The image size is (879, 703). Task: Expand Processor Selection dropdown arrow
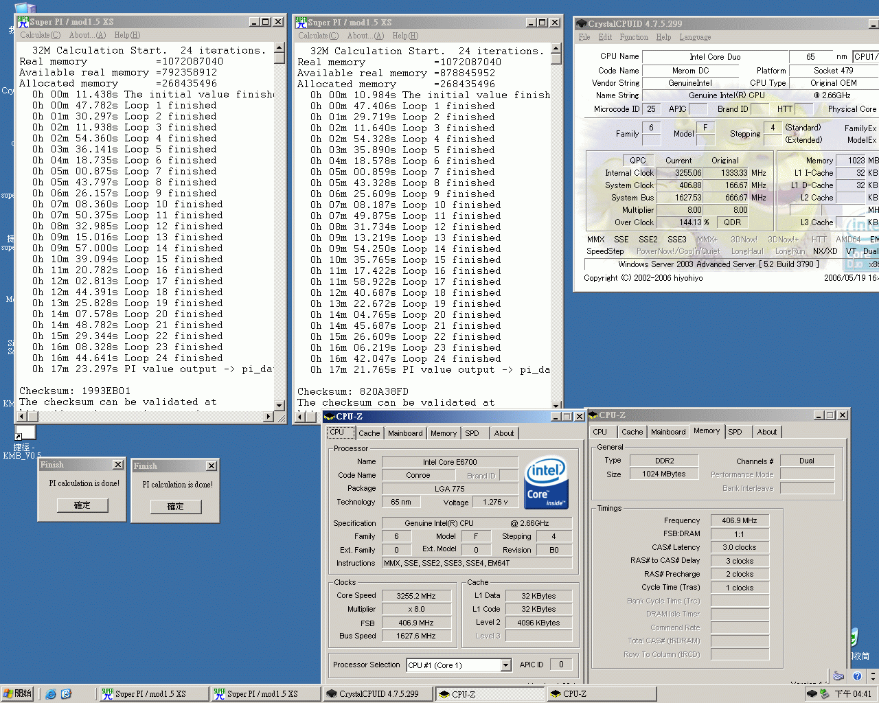[x=505, y=665]
